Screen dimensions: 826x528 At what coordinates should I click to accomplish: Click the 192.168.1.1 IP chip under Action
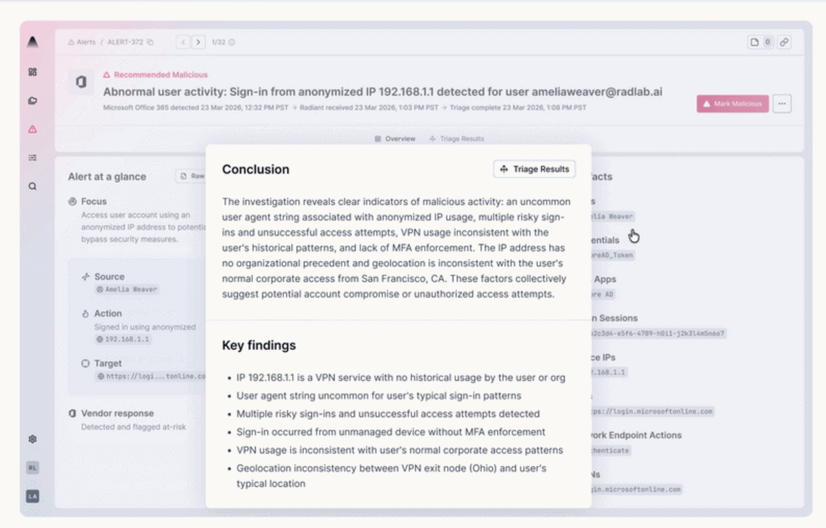tap(123, 339)
